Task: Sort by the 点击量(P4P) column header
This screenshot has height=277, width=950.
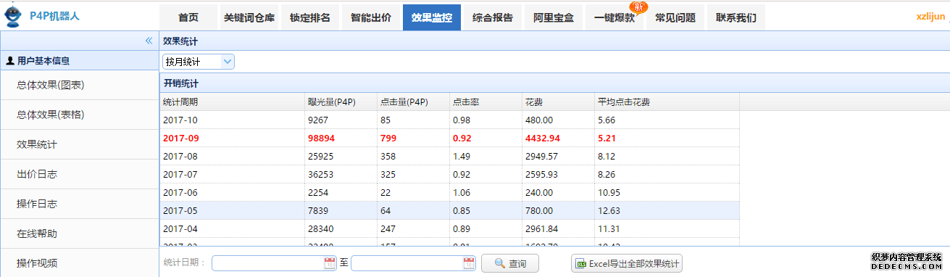Action: (413, 102)
